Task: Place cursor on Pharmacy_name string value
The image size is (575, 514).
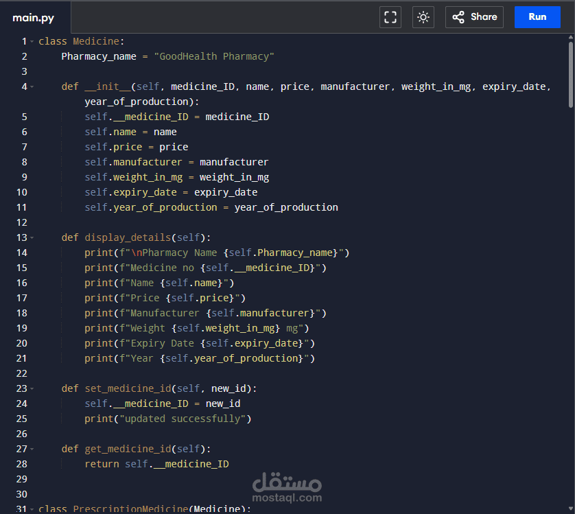Action: point(214,56)
